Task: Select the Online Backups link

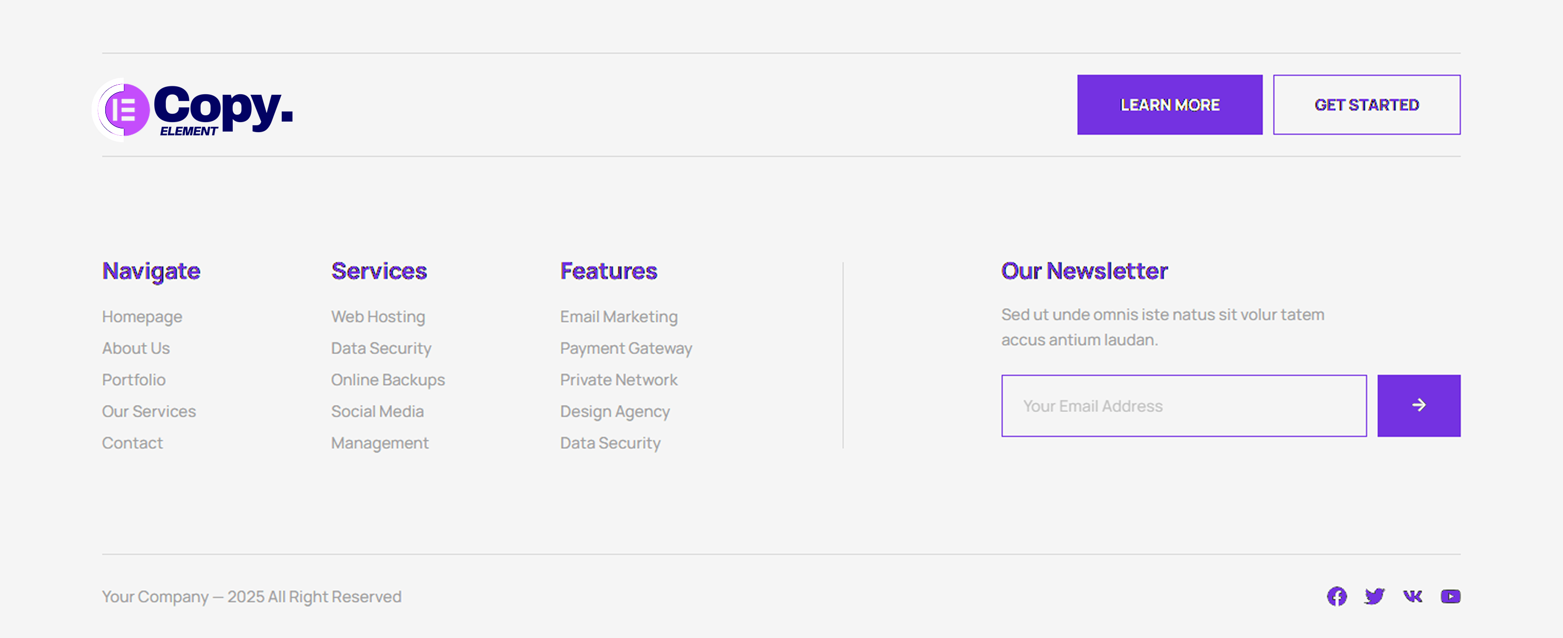Action: point(388,380)
